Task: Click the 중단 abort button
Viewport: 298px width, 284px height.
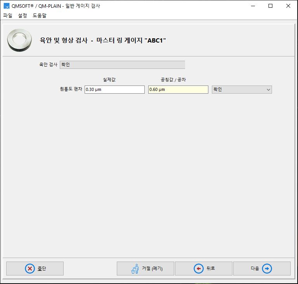Action: 35,269
